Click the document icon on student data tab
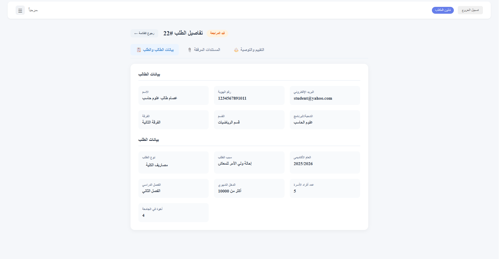 pyautogui.click(x=139, y=50)
